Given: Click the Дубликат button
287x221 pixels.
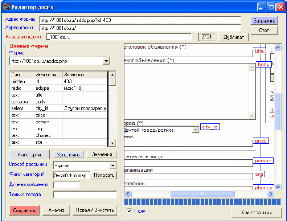Looking at the screenshot, I should 233,37.
